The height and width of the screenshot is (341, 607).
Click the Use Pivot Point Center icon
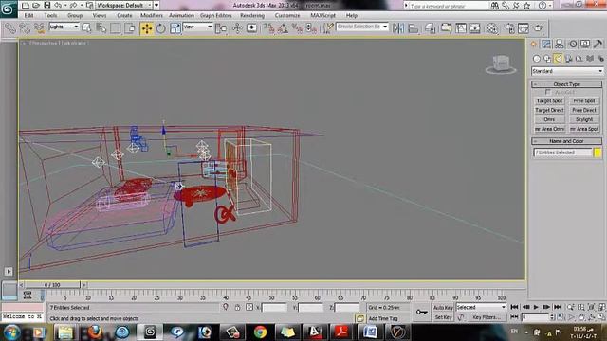point(221,28)
